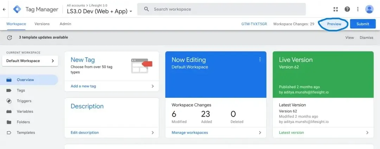Click the GTM-TVXT5GR container ID link

pos(254,24)
